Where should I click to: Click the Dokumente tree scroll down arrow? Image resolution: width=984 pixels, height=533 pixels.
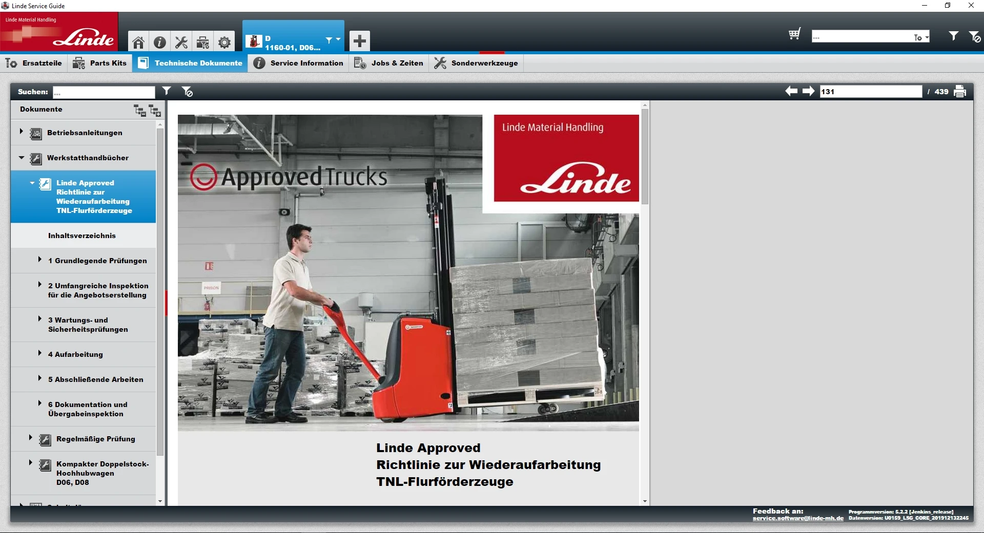click(x=160, y=501)
